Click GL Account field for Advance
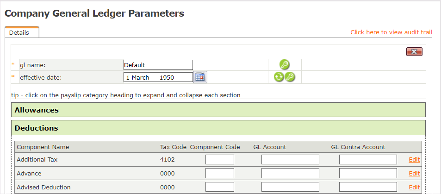 [290, 174]
